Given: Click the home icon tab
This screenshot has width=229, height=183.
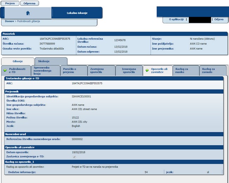Looking at the screenshot, I should [28, 13].
